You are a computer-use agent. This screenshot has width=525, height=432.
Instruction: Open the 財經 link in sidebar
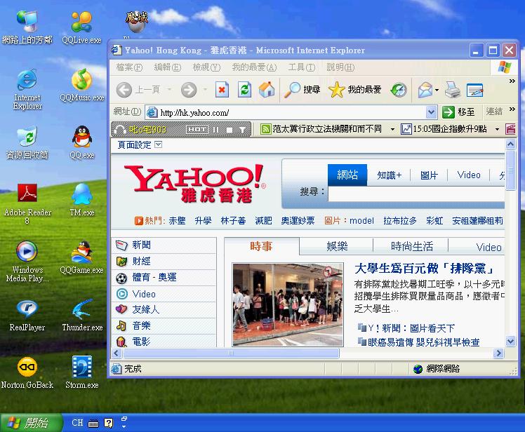(141, 261)
